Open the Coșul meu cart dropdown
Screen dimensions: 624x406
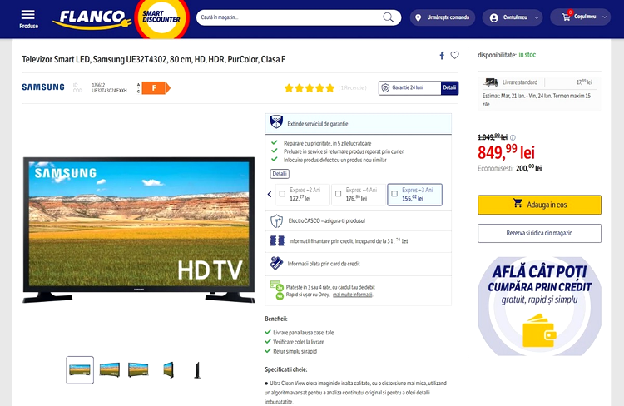[x=580, y=17]
